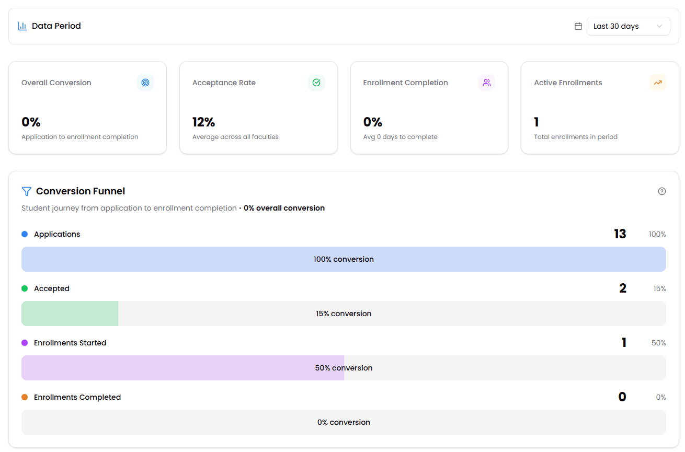This screenshot has width=685, height=452.
Task: Click the Active Enrollments count value
Action: coord(536,121)
